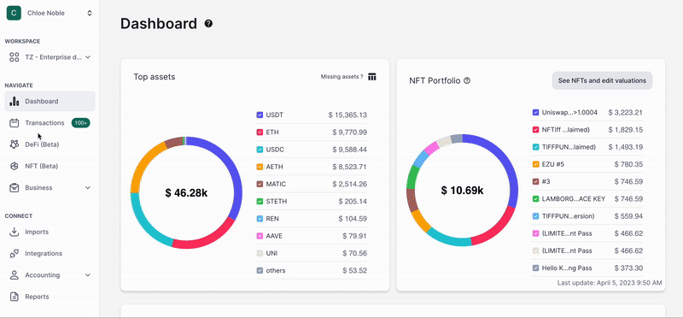
Task: Open the Imports download icon
Action: (x=15, y=232)
